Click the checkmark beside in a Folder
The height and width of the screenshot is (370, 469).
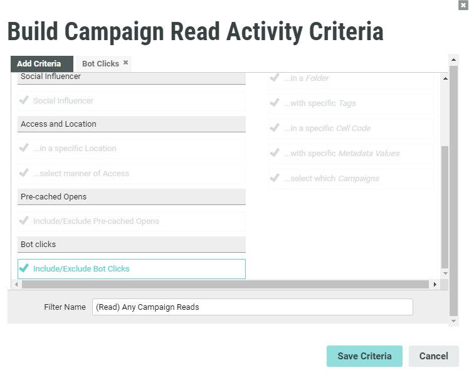pyautogui.click(x=275, y=78)
